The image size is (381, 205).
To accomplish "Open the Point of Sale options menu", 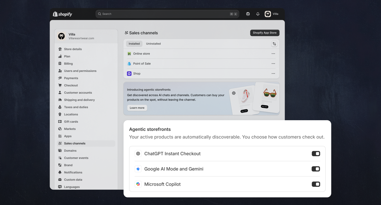I will (273, 64).
